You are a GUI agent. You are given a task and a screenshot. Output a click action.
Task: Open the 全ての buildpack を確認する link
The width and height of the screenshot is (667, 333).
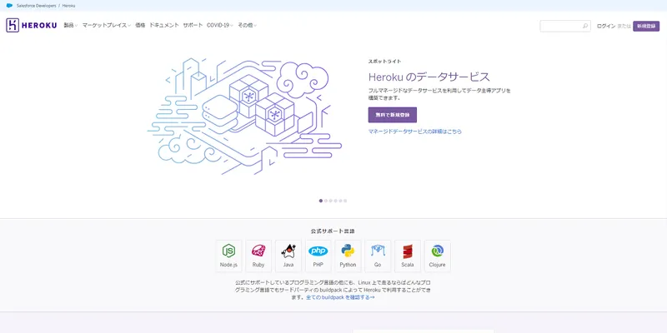[340, 297]
